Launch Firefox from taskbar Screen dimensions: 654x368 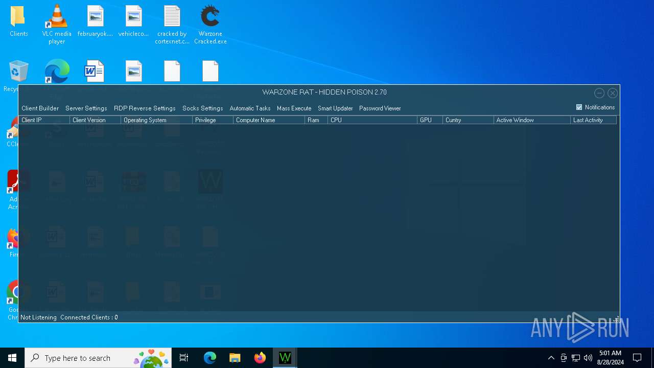(x=260, y=358)
